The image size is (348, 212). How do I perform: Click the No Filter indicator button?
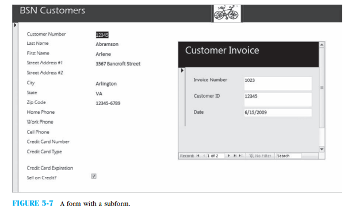click(x=261, y=156)
